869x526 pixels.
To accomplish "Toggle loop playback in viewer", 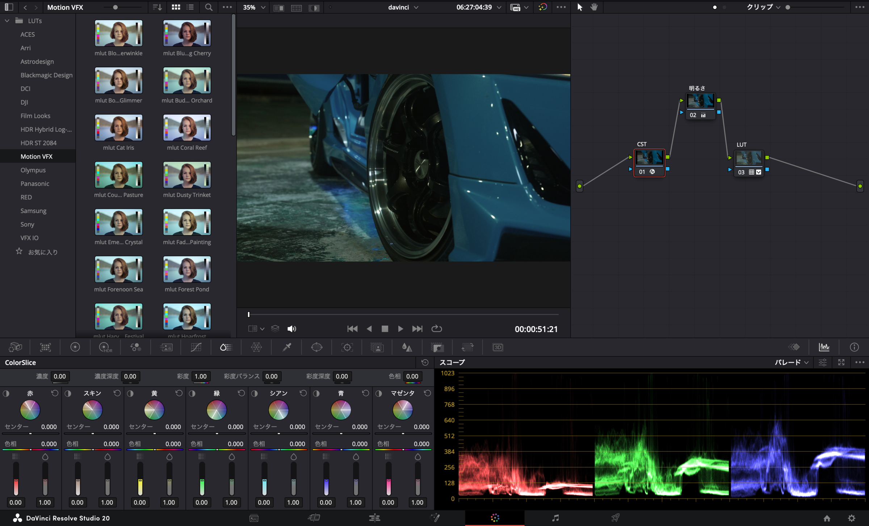I will tap(437, 329).
